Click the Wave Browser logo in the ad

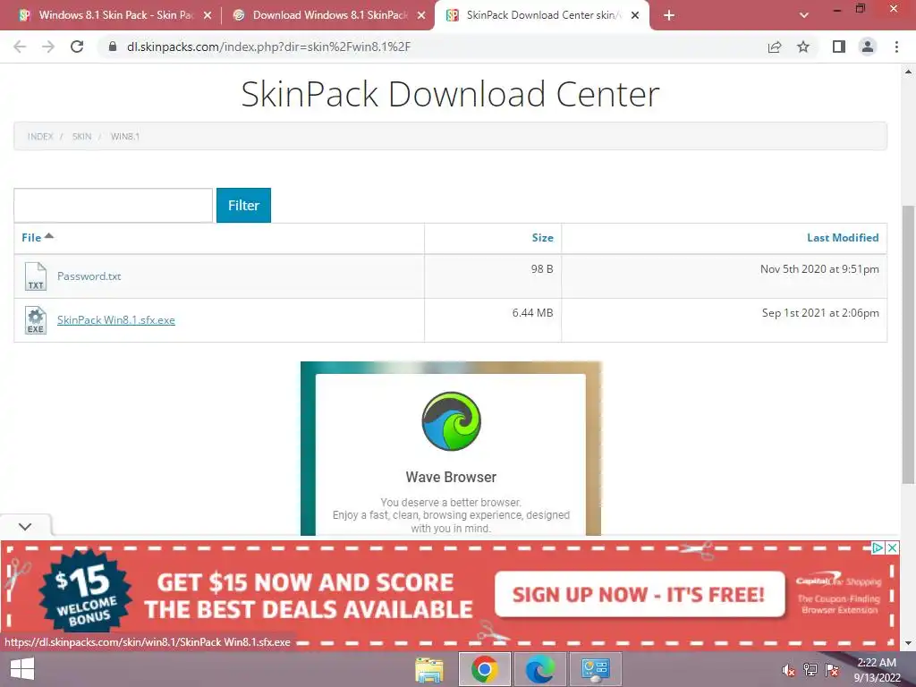452,421
